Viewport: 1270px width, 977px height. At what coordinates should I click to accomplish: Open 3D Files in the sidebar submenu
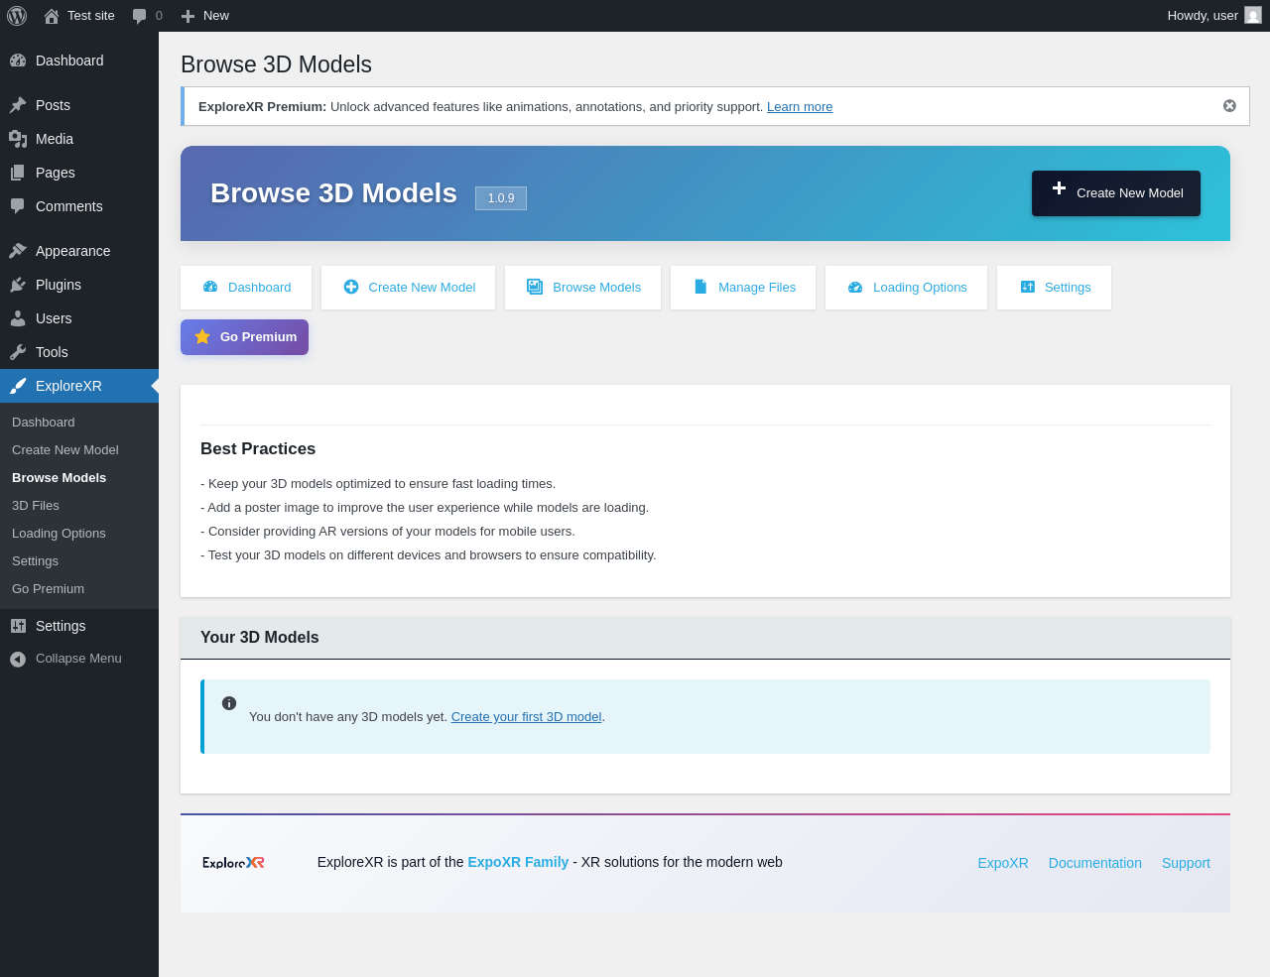tap(79, 506)
